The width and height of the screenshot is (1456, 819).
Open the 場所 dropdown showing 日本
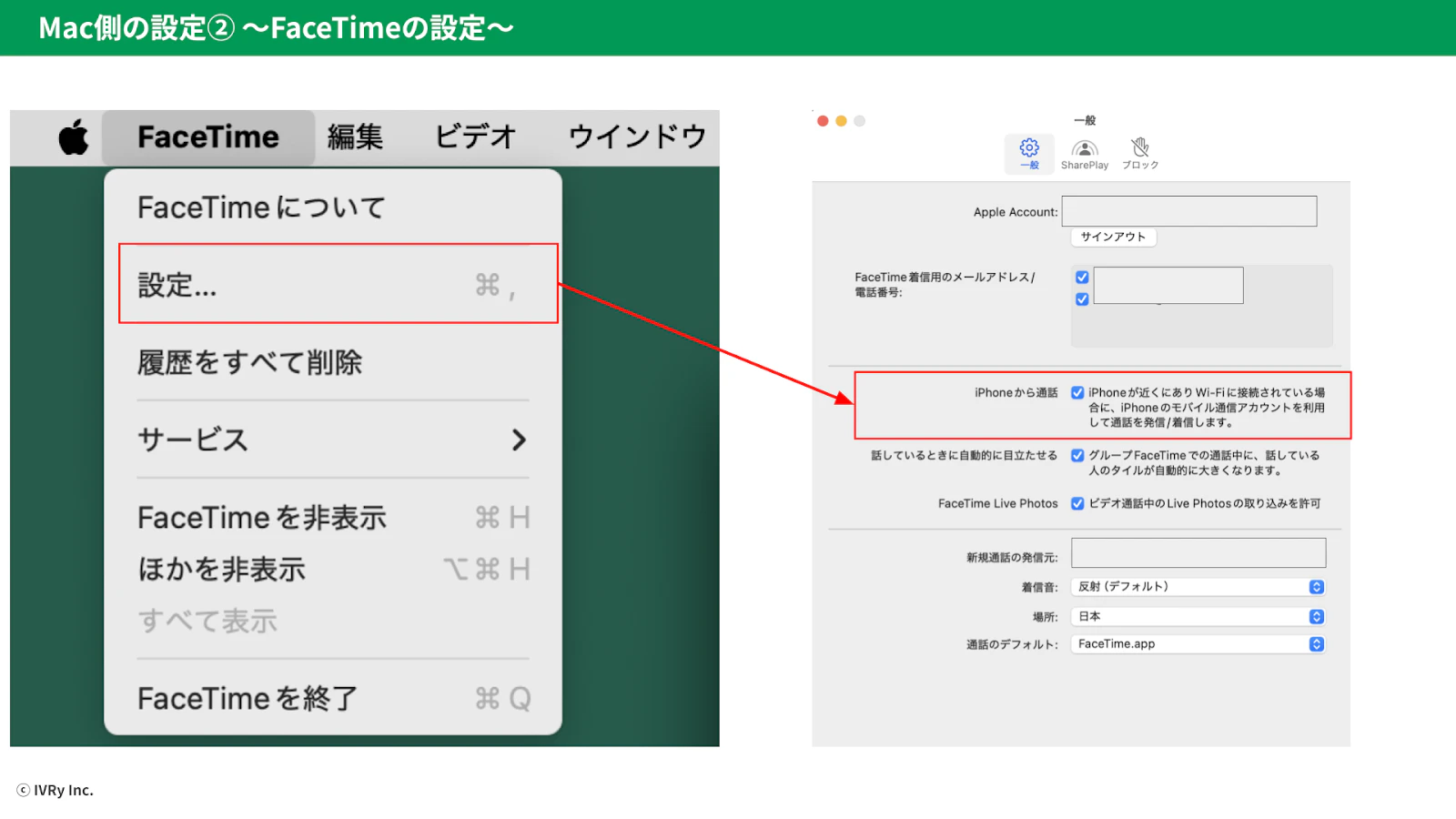1198,617
